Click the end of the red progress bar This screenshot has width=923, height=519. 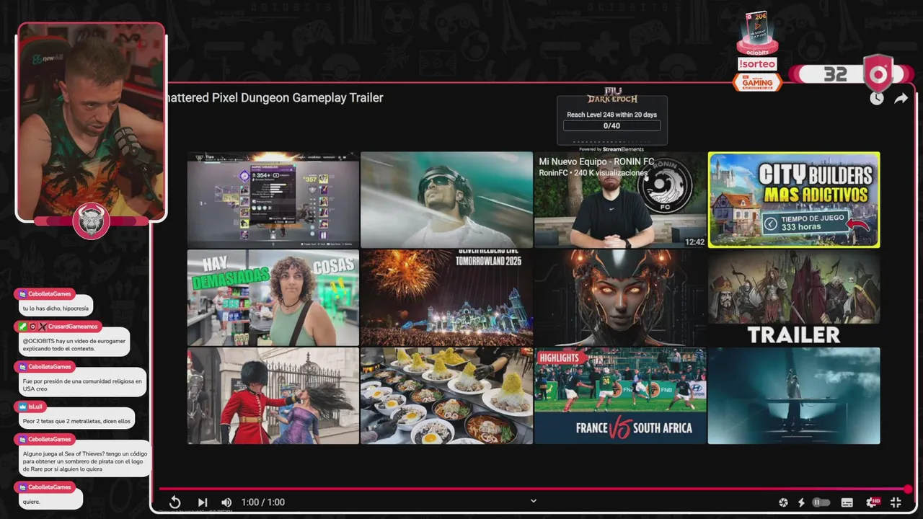pos(907,489)
